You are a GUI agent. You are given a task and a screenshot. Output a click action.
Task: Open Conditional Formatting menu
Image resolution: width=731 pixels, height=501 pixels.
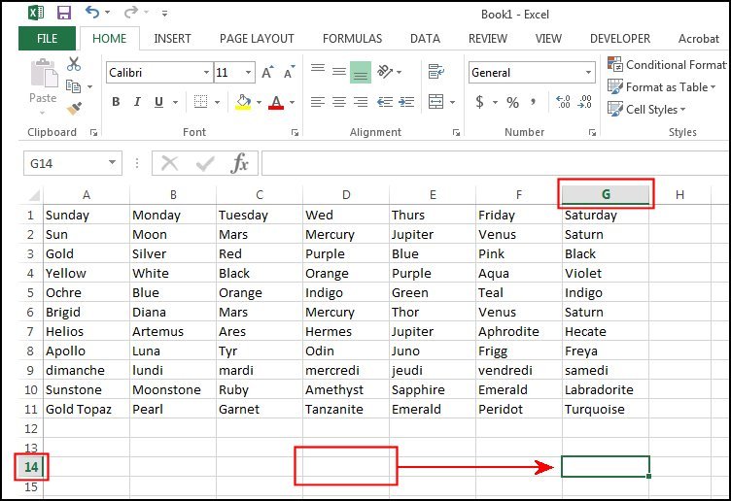coord(667,65)
